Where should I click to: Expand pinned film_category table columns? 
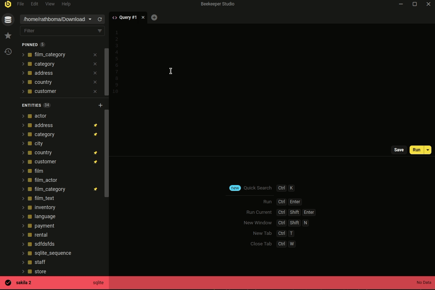pos(23,55)
